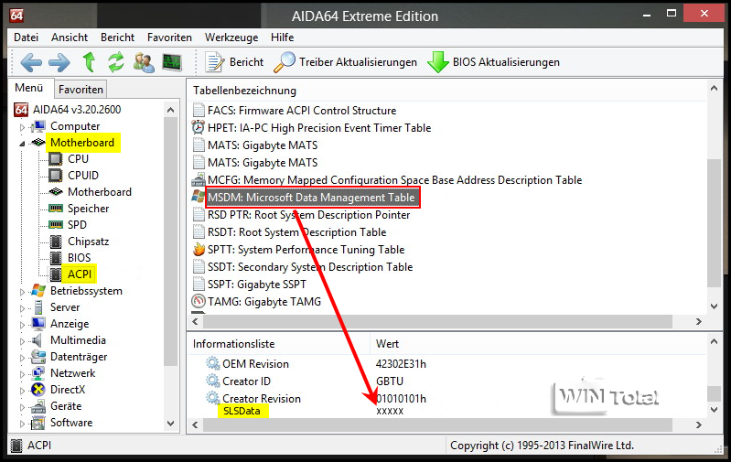The height and width of the screenshot is (462, 731).
Task: Select FACS: Firmware ACPI Control Structure
Action: 302,111
